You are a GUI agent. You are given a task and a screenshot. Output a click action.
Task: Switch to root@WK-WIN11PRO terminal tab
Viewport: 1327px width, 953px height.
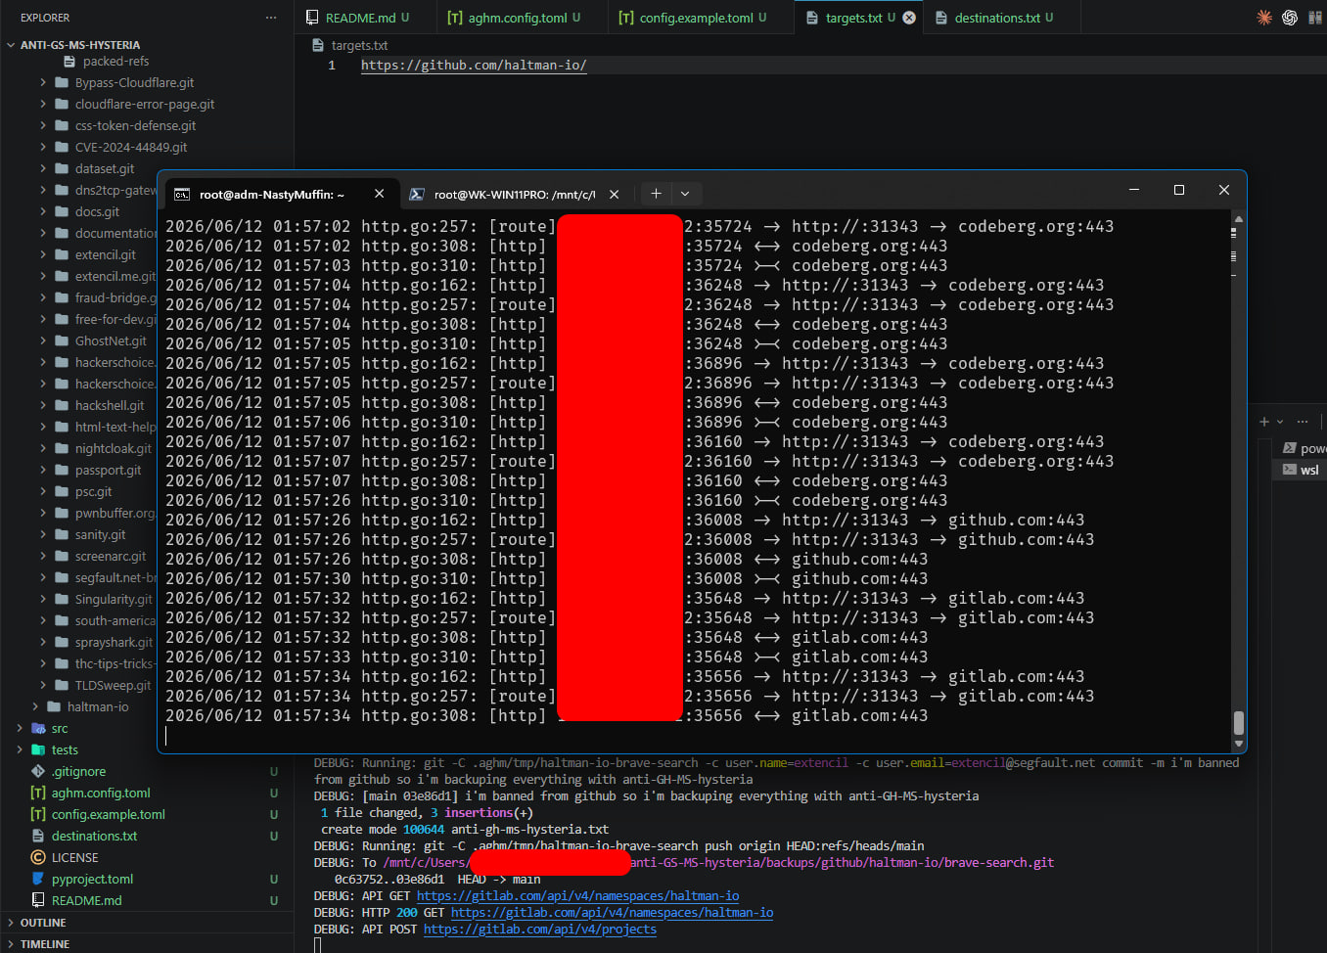click(x=515, y=194)
